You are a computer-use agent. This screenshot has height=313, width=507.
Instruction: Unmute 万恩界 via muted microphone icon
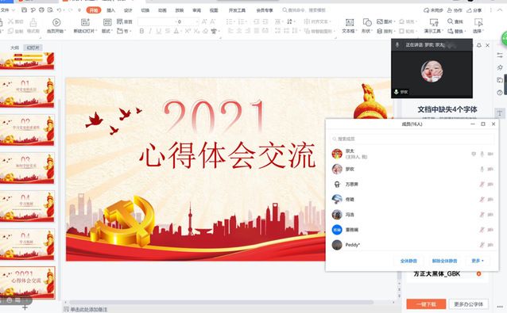pos(482,184)
